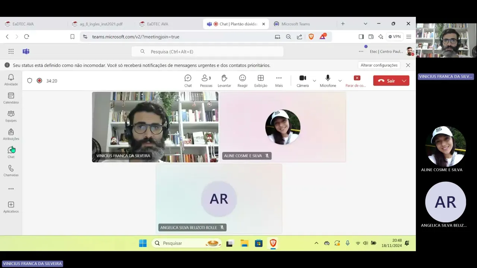Show the Pessoas participants list

pos(206,81)
